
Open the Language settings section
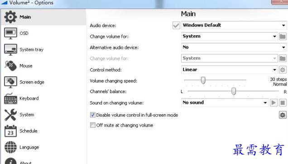pyautogui.click(x=29, y=147)
